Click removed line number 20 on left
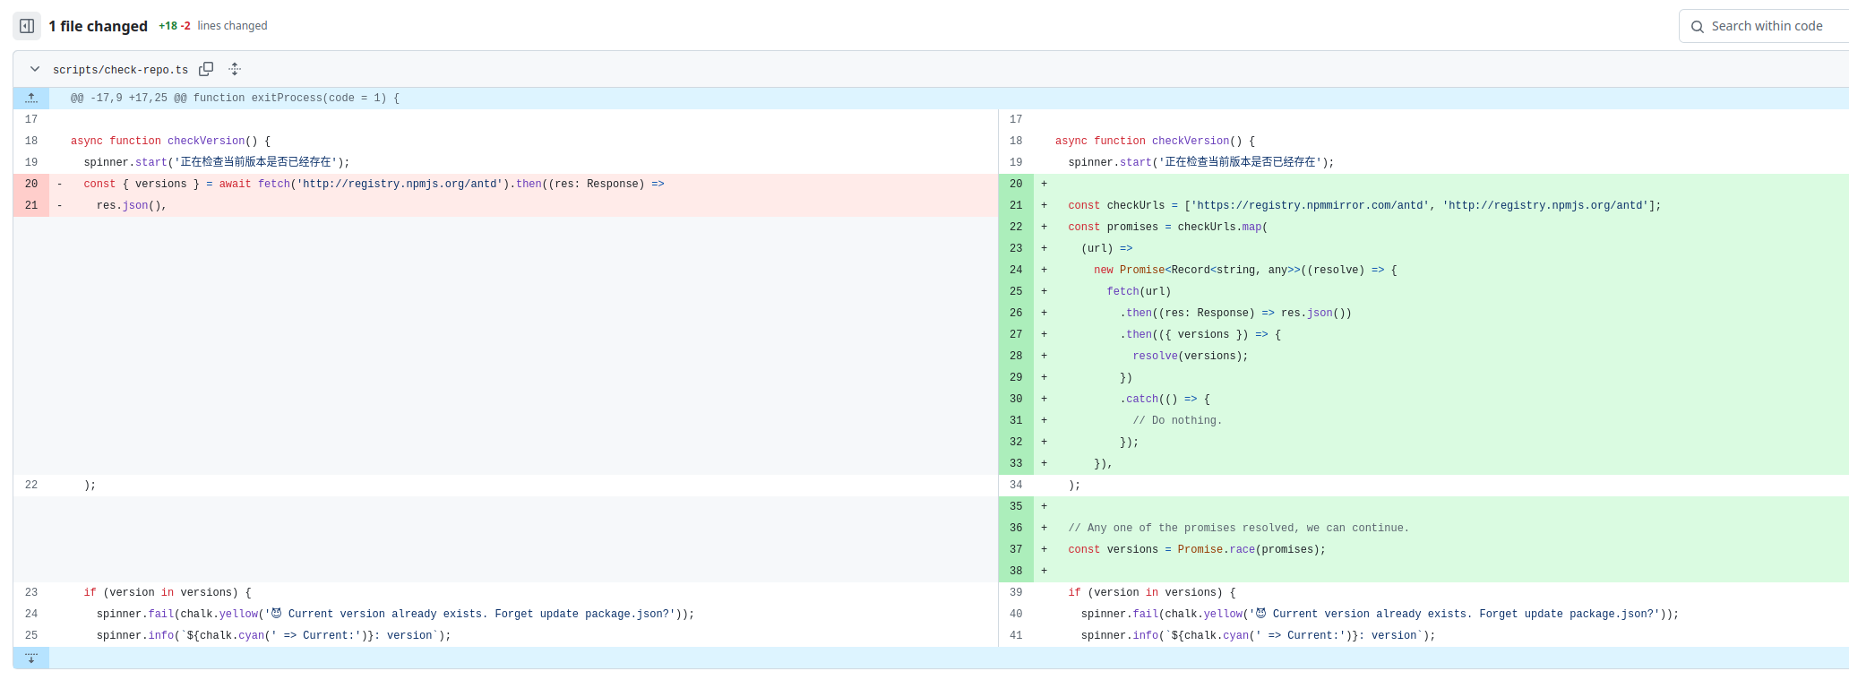Viewport: 1849px width, 680px height. (31, 184)
